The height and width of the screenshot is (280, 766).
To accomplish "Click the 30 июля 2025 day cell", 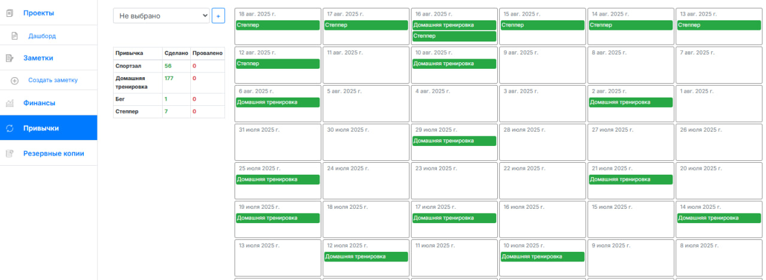I will tap(366, 142).
